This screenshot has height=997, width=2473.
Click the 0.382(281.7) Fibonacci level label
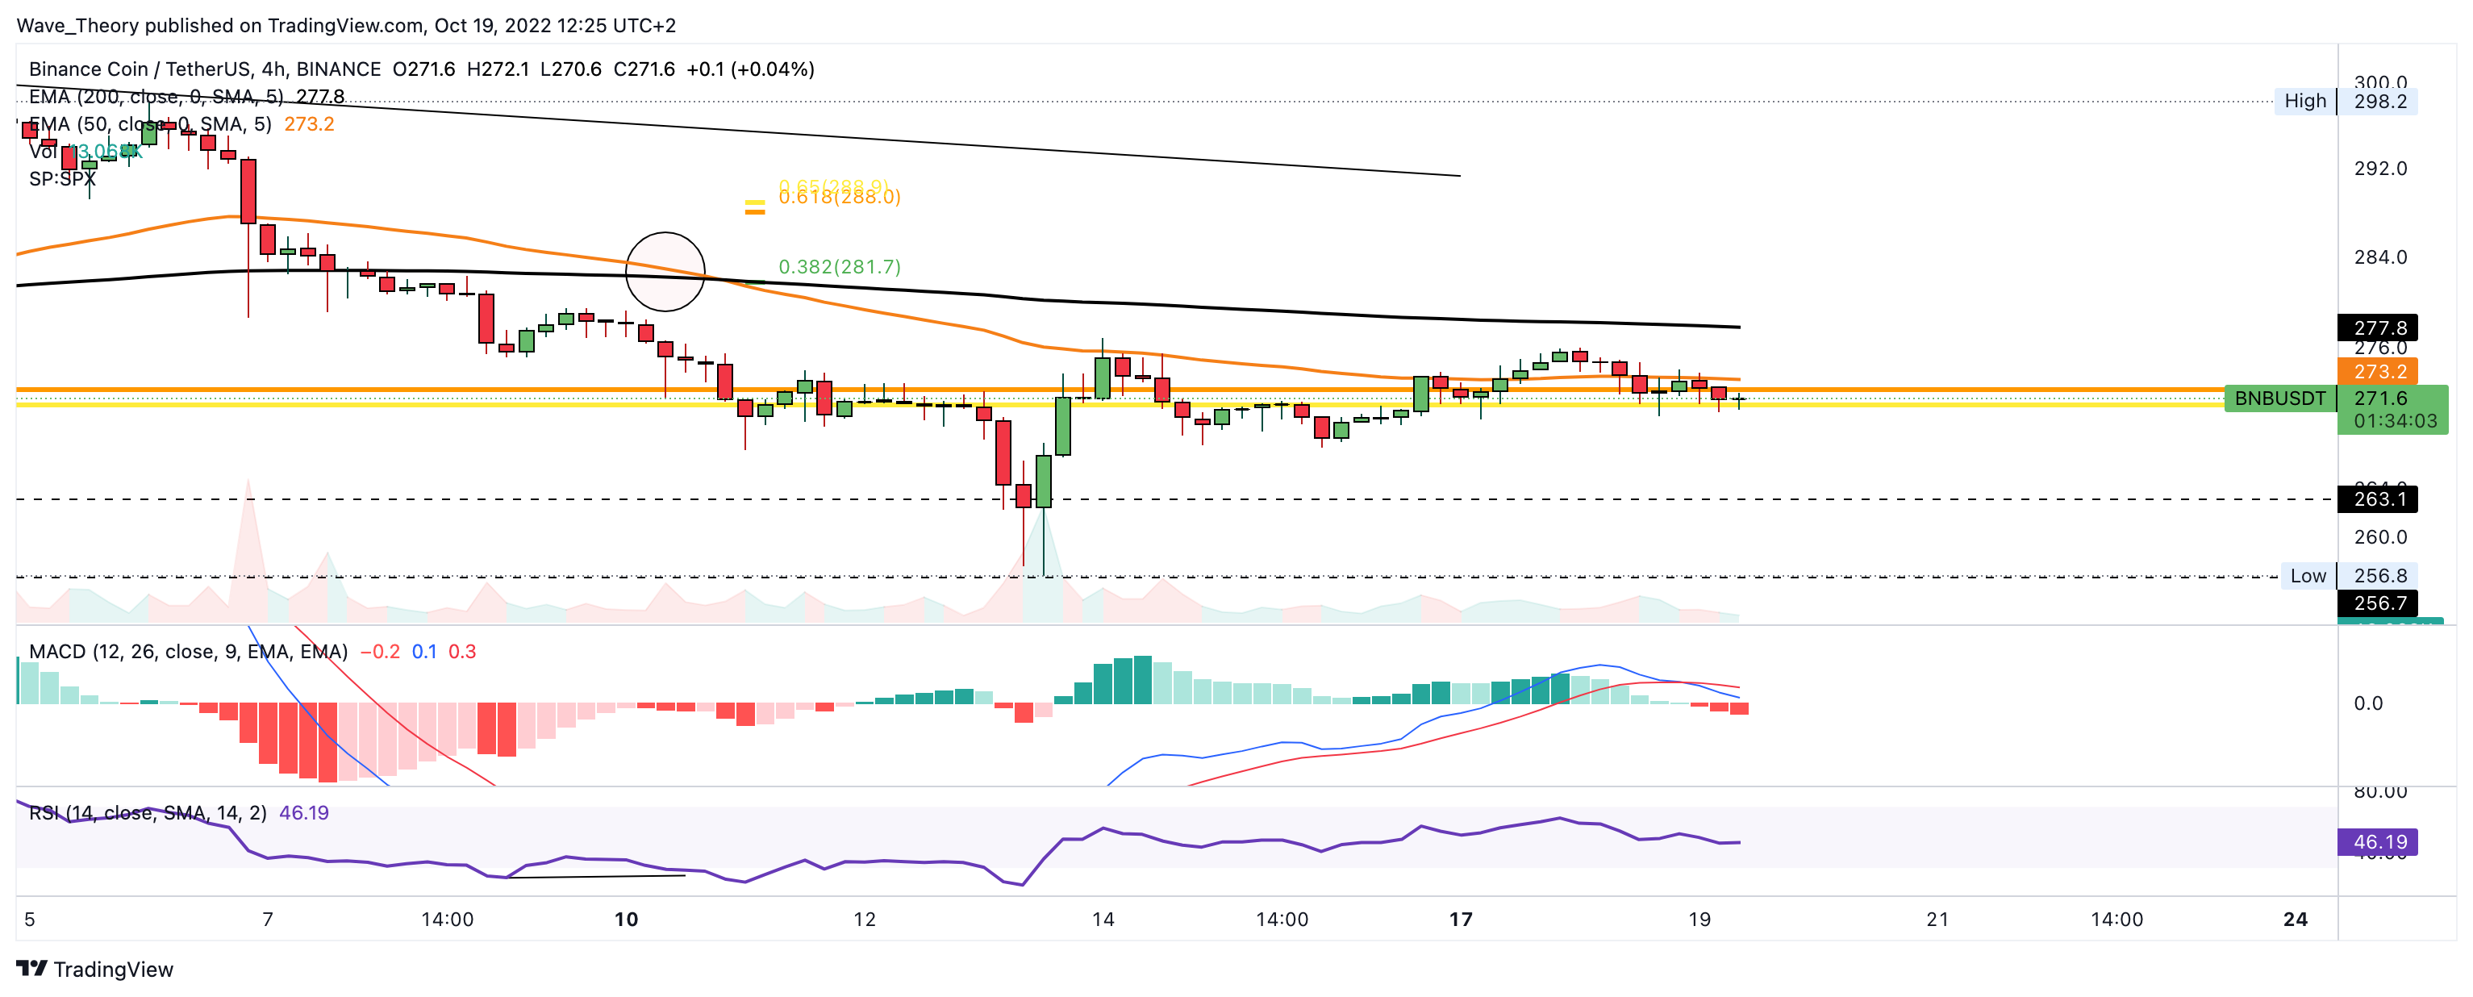pyautogui.click(x=839, y=267)
